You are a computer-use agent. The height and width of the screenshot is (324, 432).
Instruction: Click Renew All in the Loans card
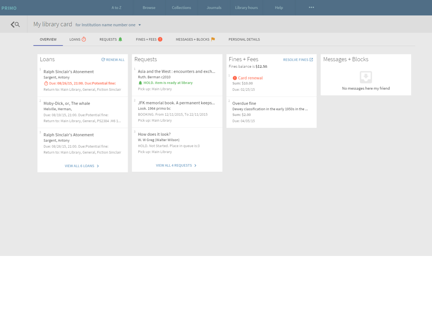click(x=113, y=60)
